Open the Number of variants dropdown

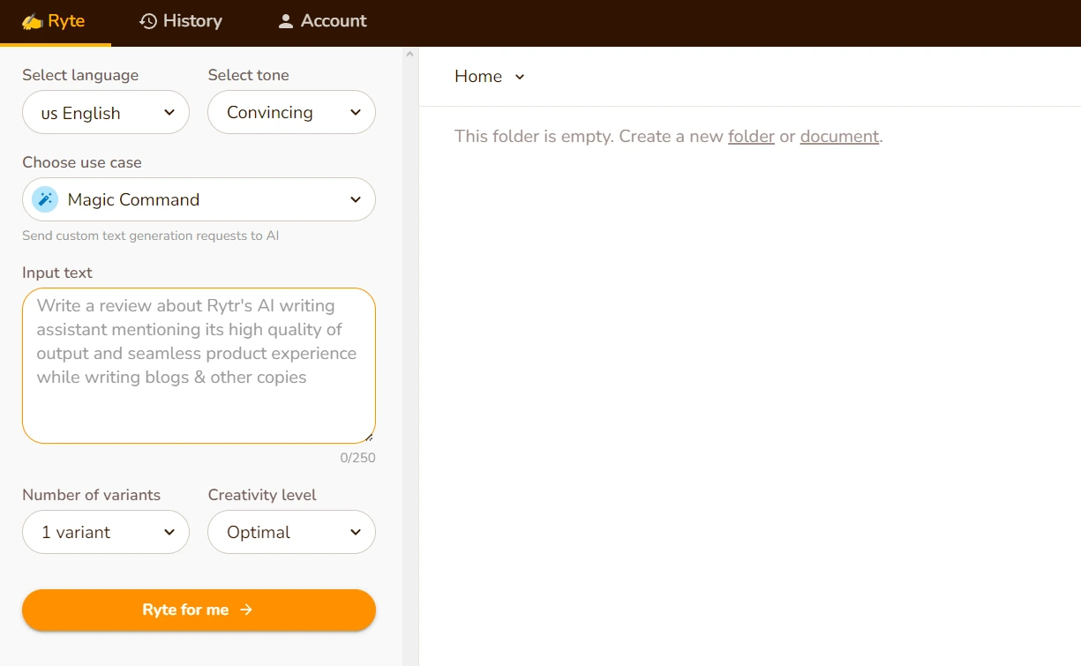106,532
